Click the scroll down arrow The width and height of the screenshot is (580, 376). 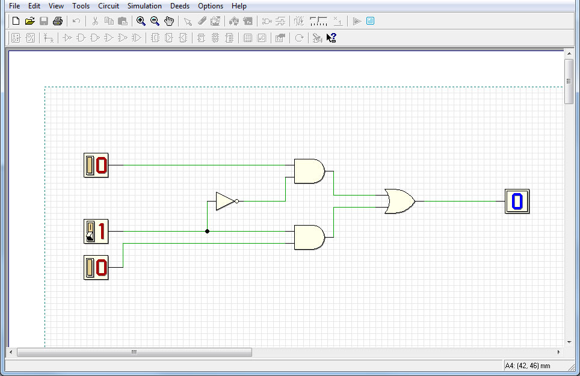pyautogui.click(x=569, y=342)
